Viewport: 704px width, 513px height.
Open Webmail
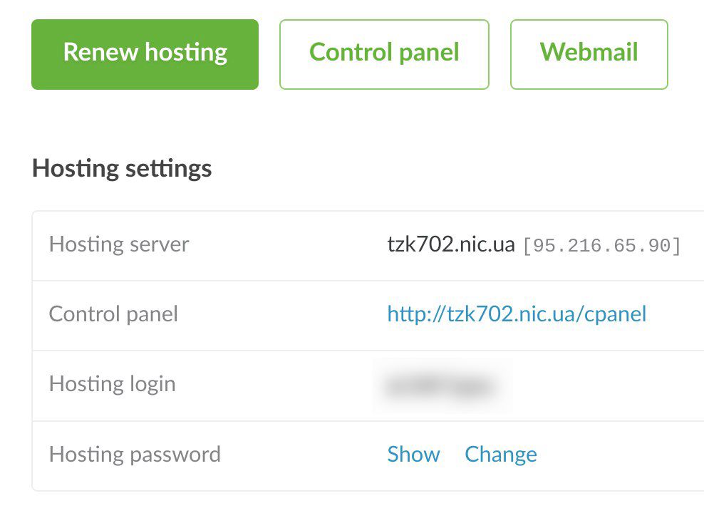(589, 54)
